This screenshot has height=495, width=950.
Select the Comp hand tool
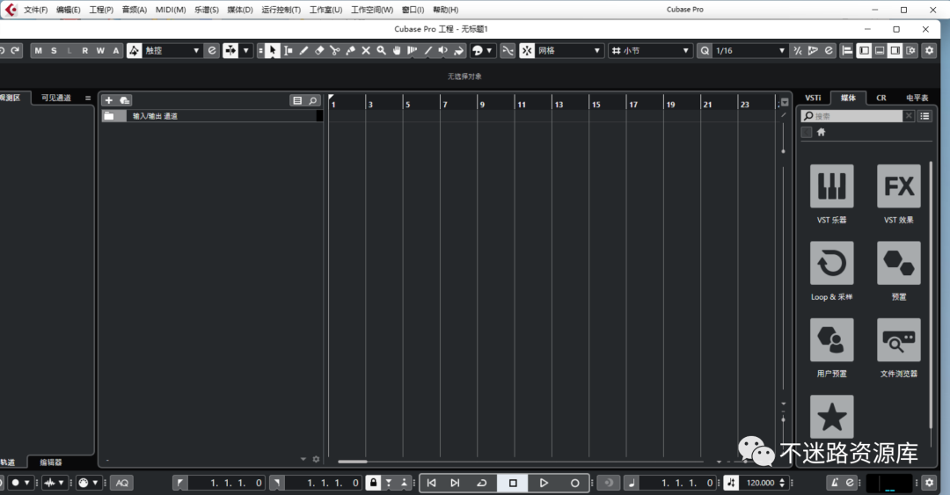397,50
